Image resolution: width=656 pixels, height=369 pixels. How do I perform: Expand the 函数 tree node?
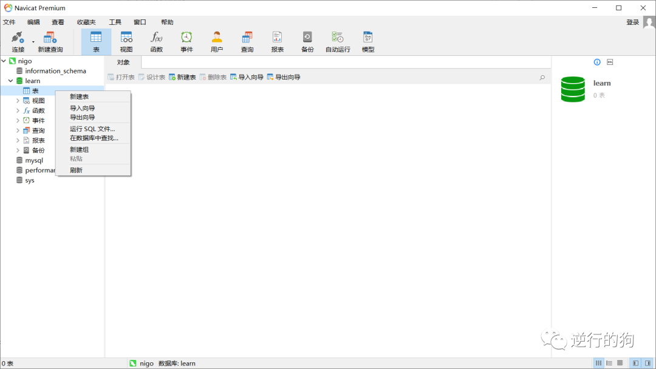click(x=18, y=110)
